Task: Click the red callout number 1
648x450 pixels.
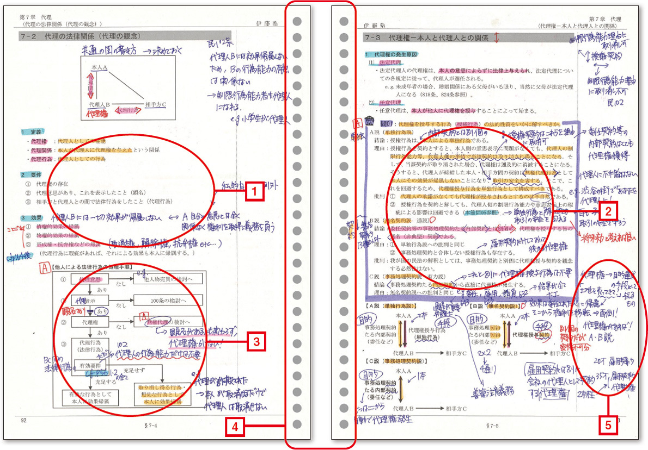Action: click(254, 191)
